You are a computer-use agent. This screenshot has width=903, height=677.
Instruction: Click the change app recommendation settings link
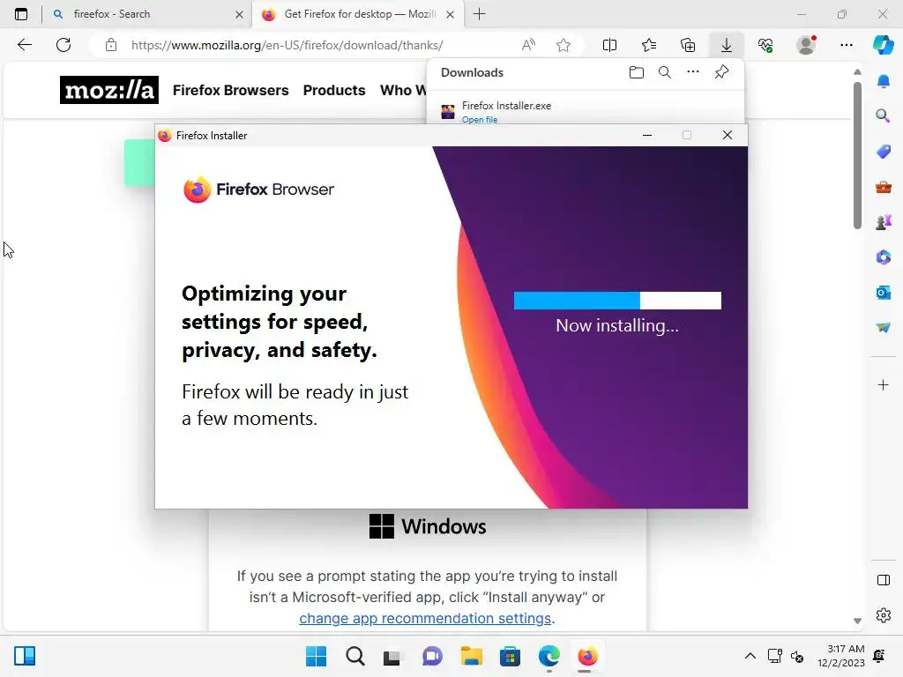tap(425, 618)
